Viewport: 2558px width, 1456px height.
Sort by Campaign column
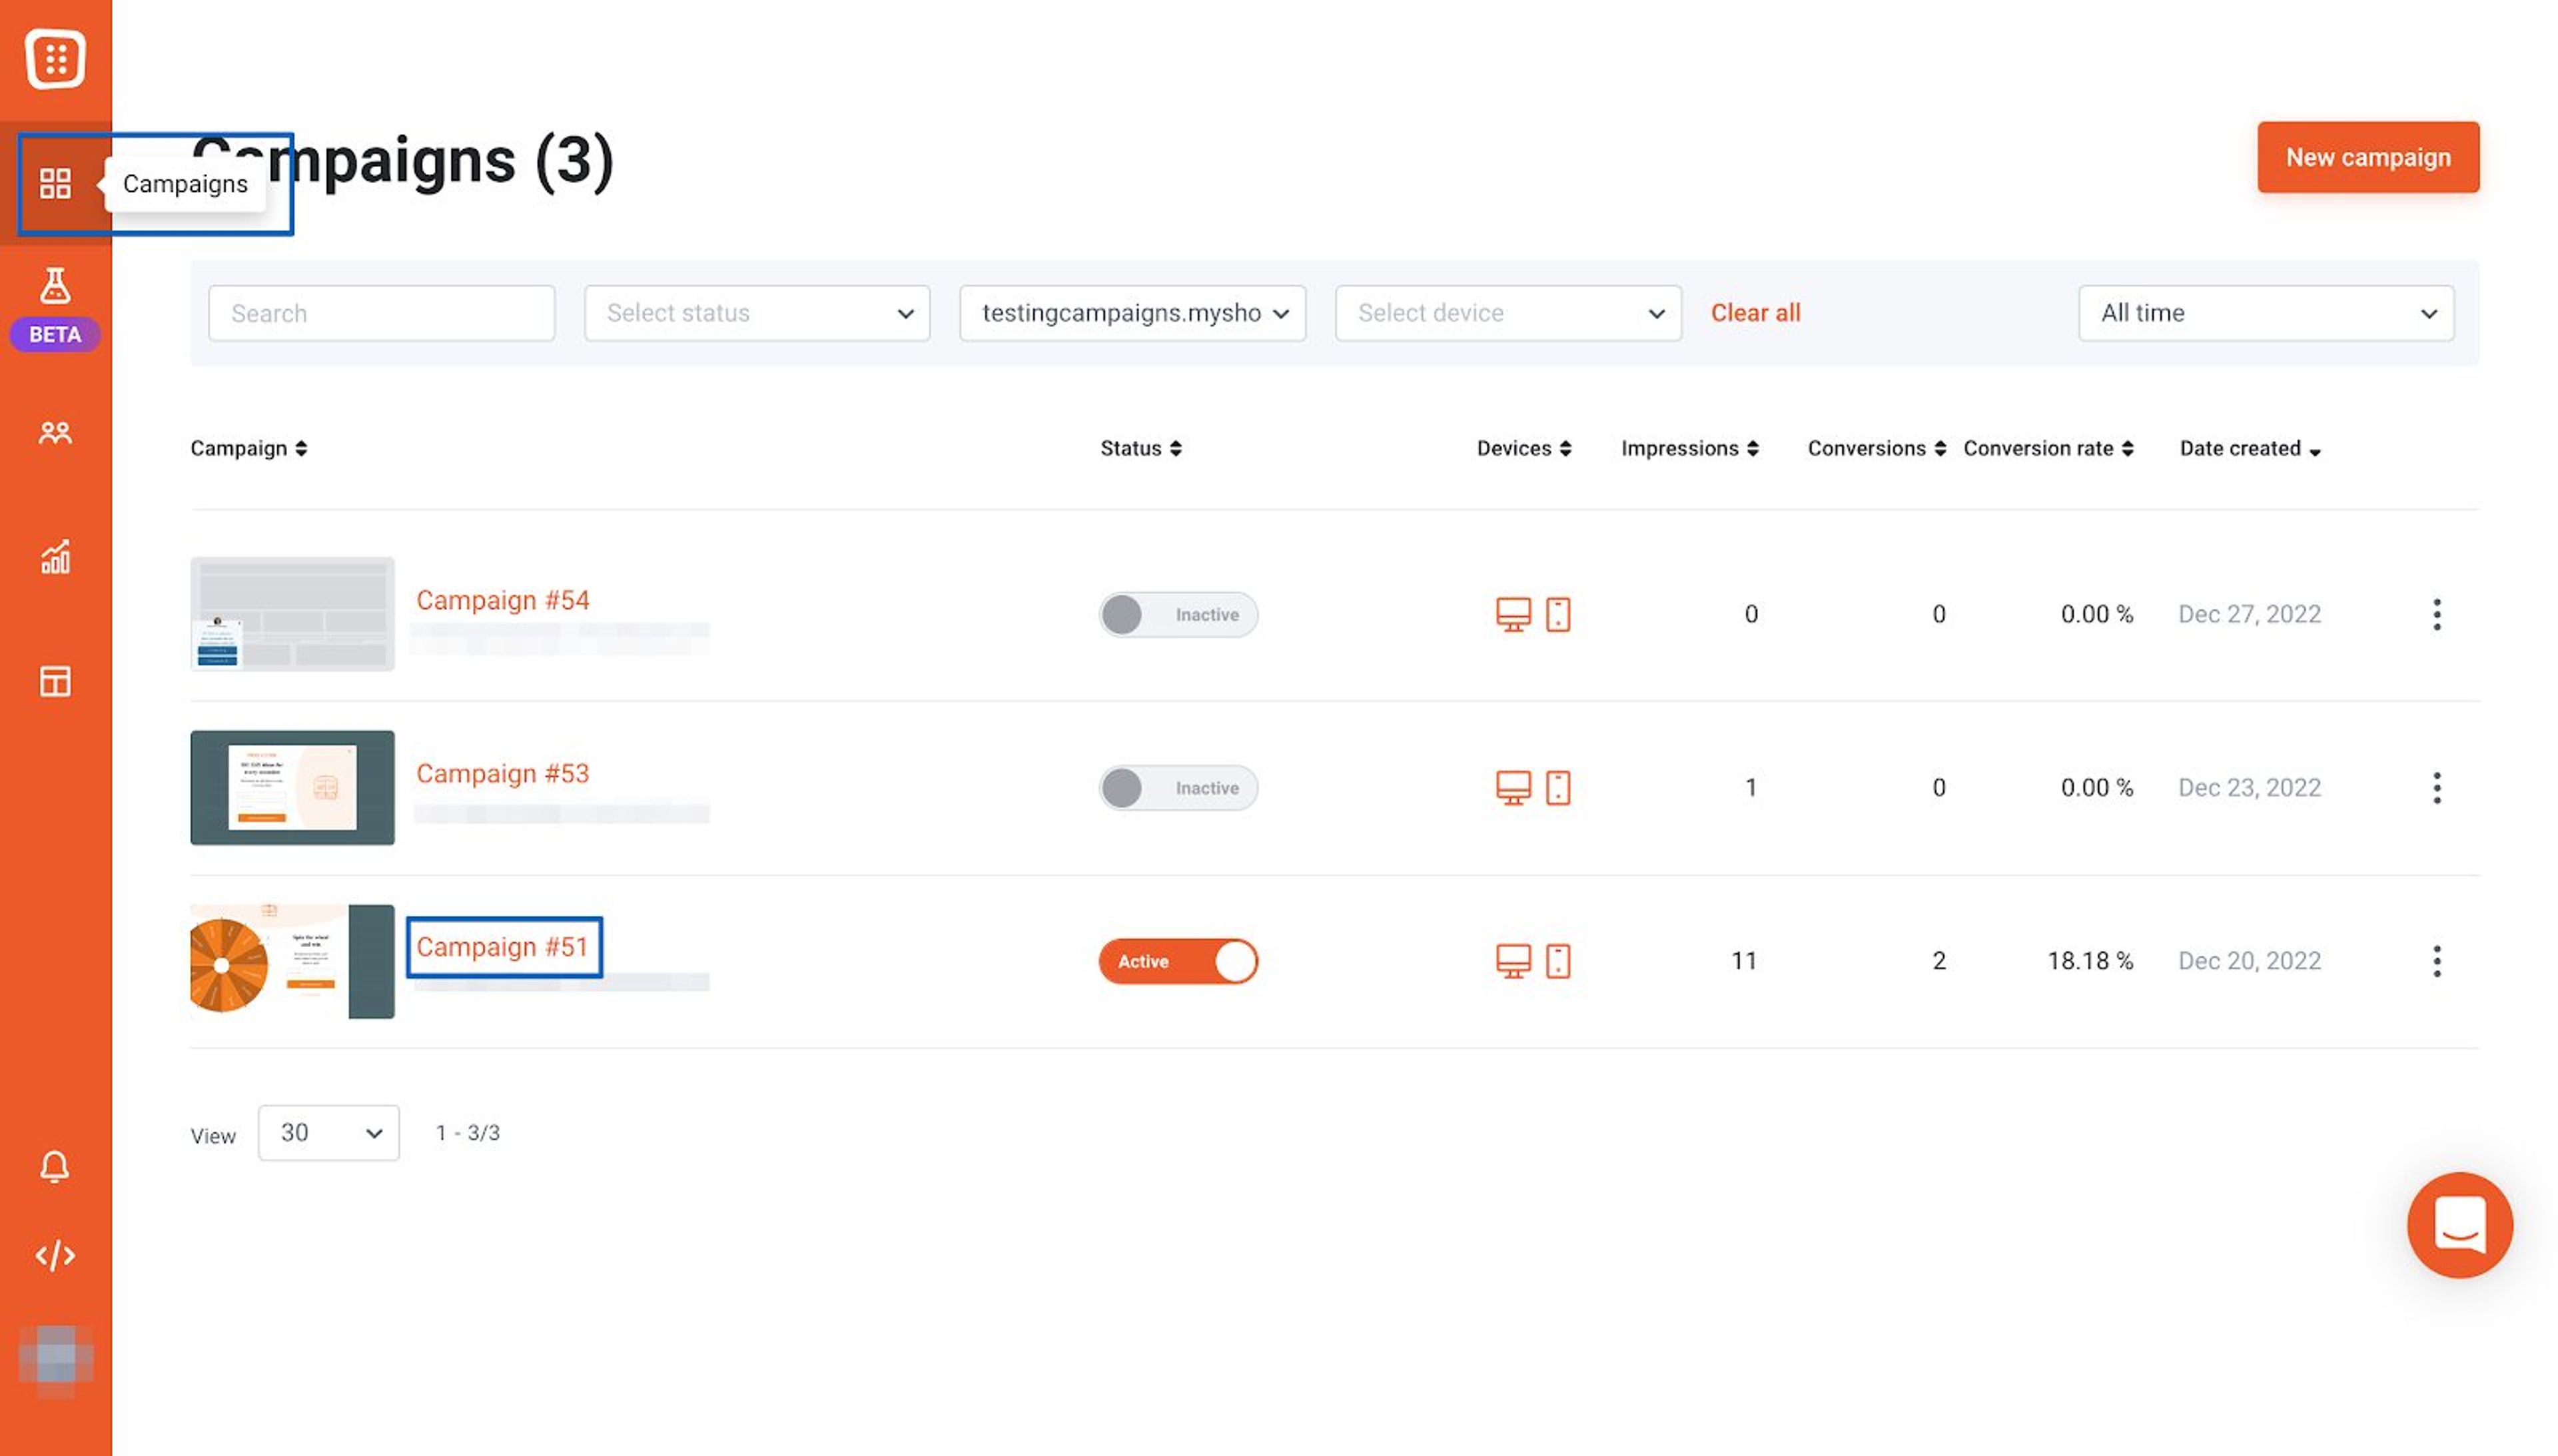coord(249,448)
